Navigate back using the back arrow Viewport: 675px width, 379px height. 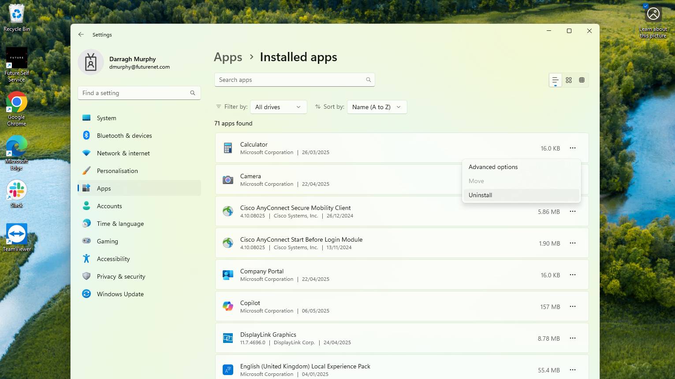pos(81,34)
